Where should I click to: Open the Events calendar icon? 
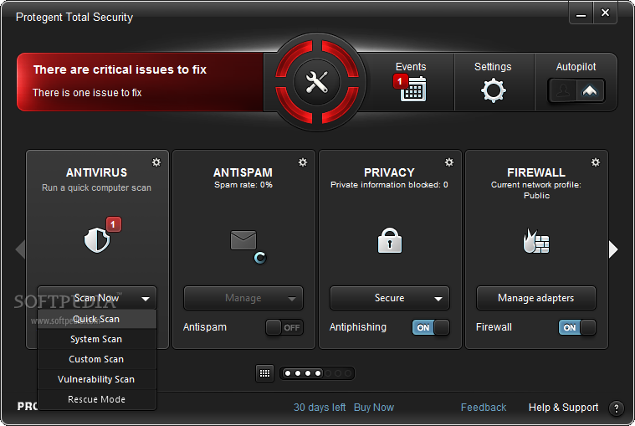pyautogui.click(x=412, y=89)
